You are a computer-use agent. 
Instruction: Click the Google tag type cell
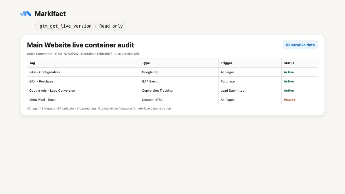pyautogui.click(x=179, y=72)
